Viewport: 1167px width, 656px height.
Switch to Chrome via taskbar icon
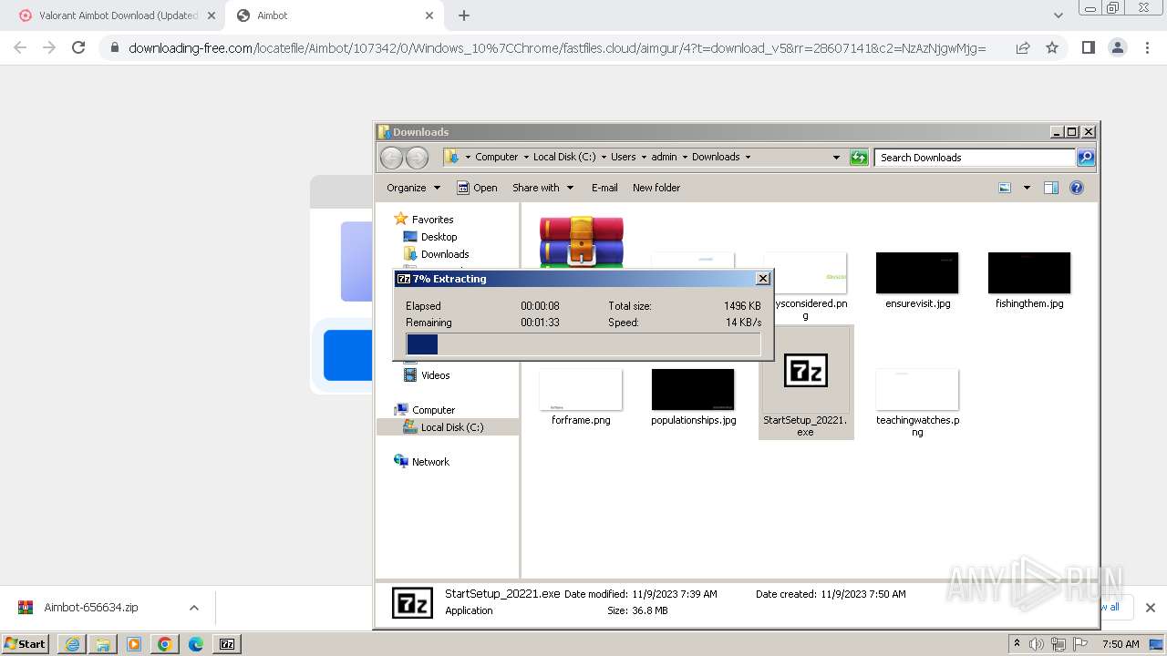(165, 643)
